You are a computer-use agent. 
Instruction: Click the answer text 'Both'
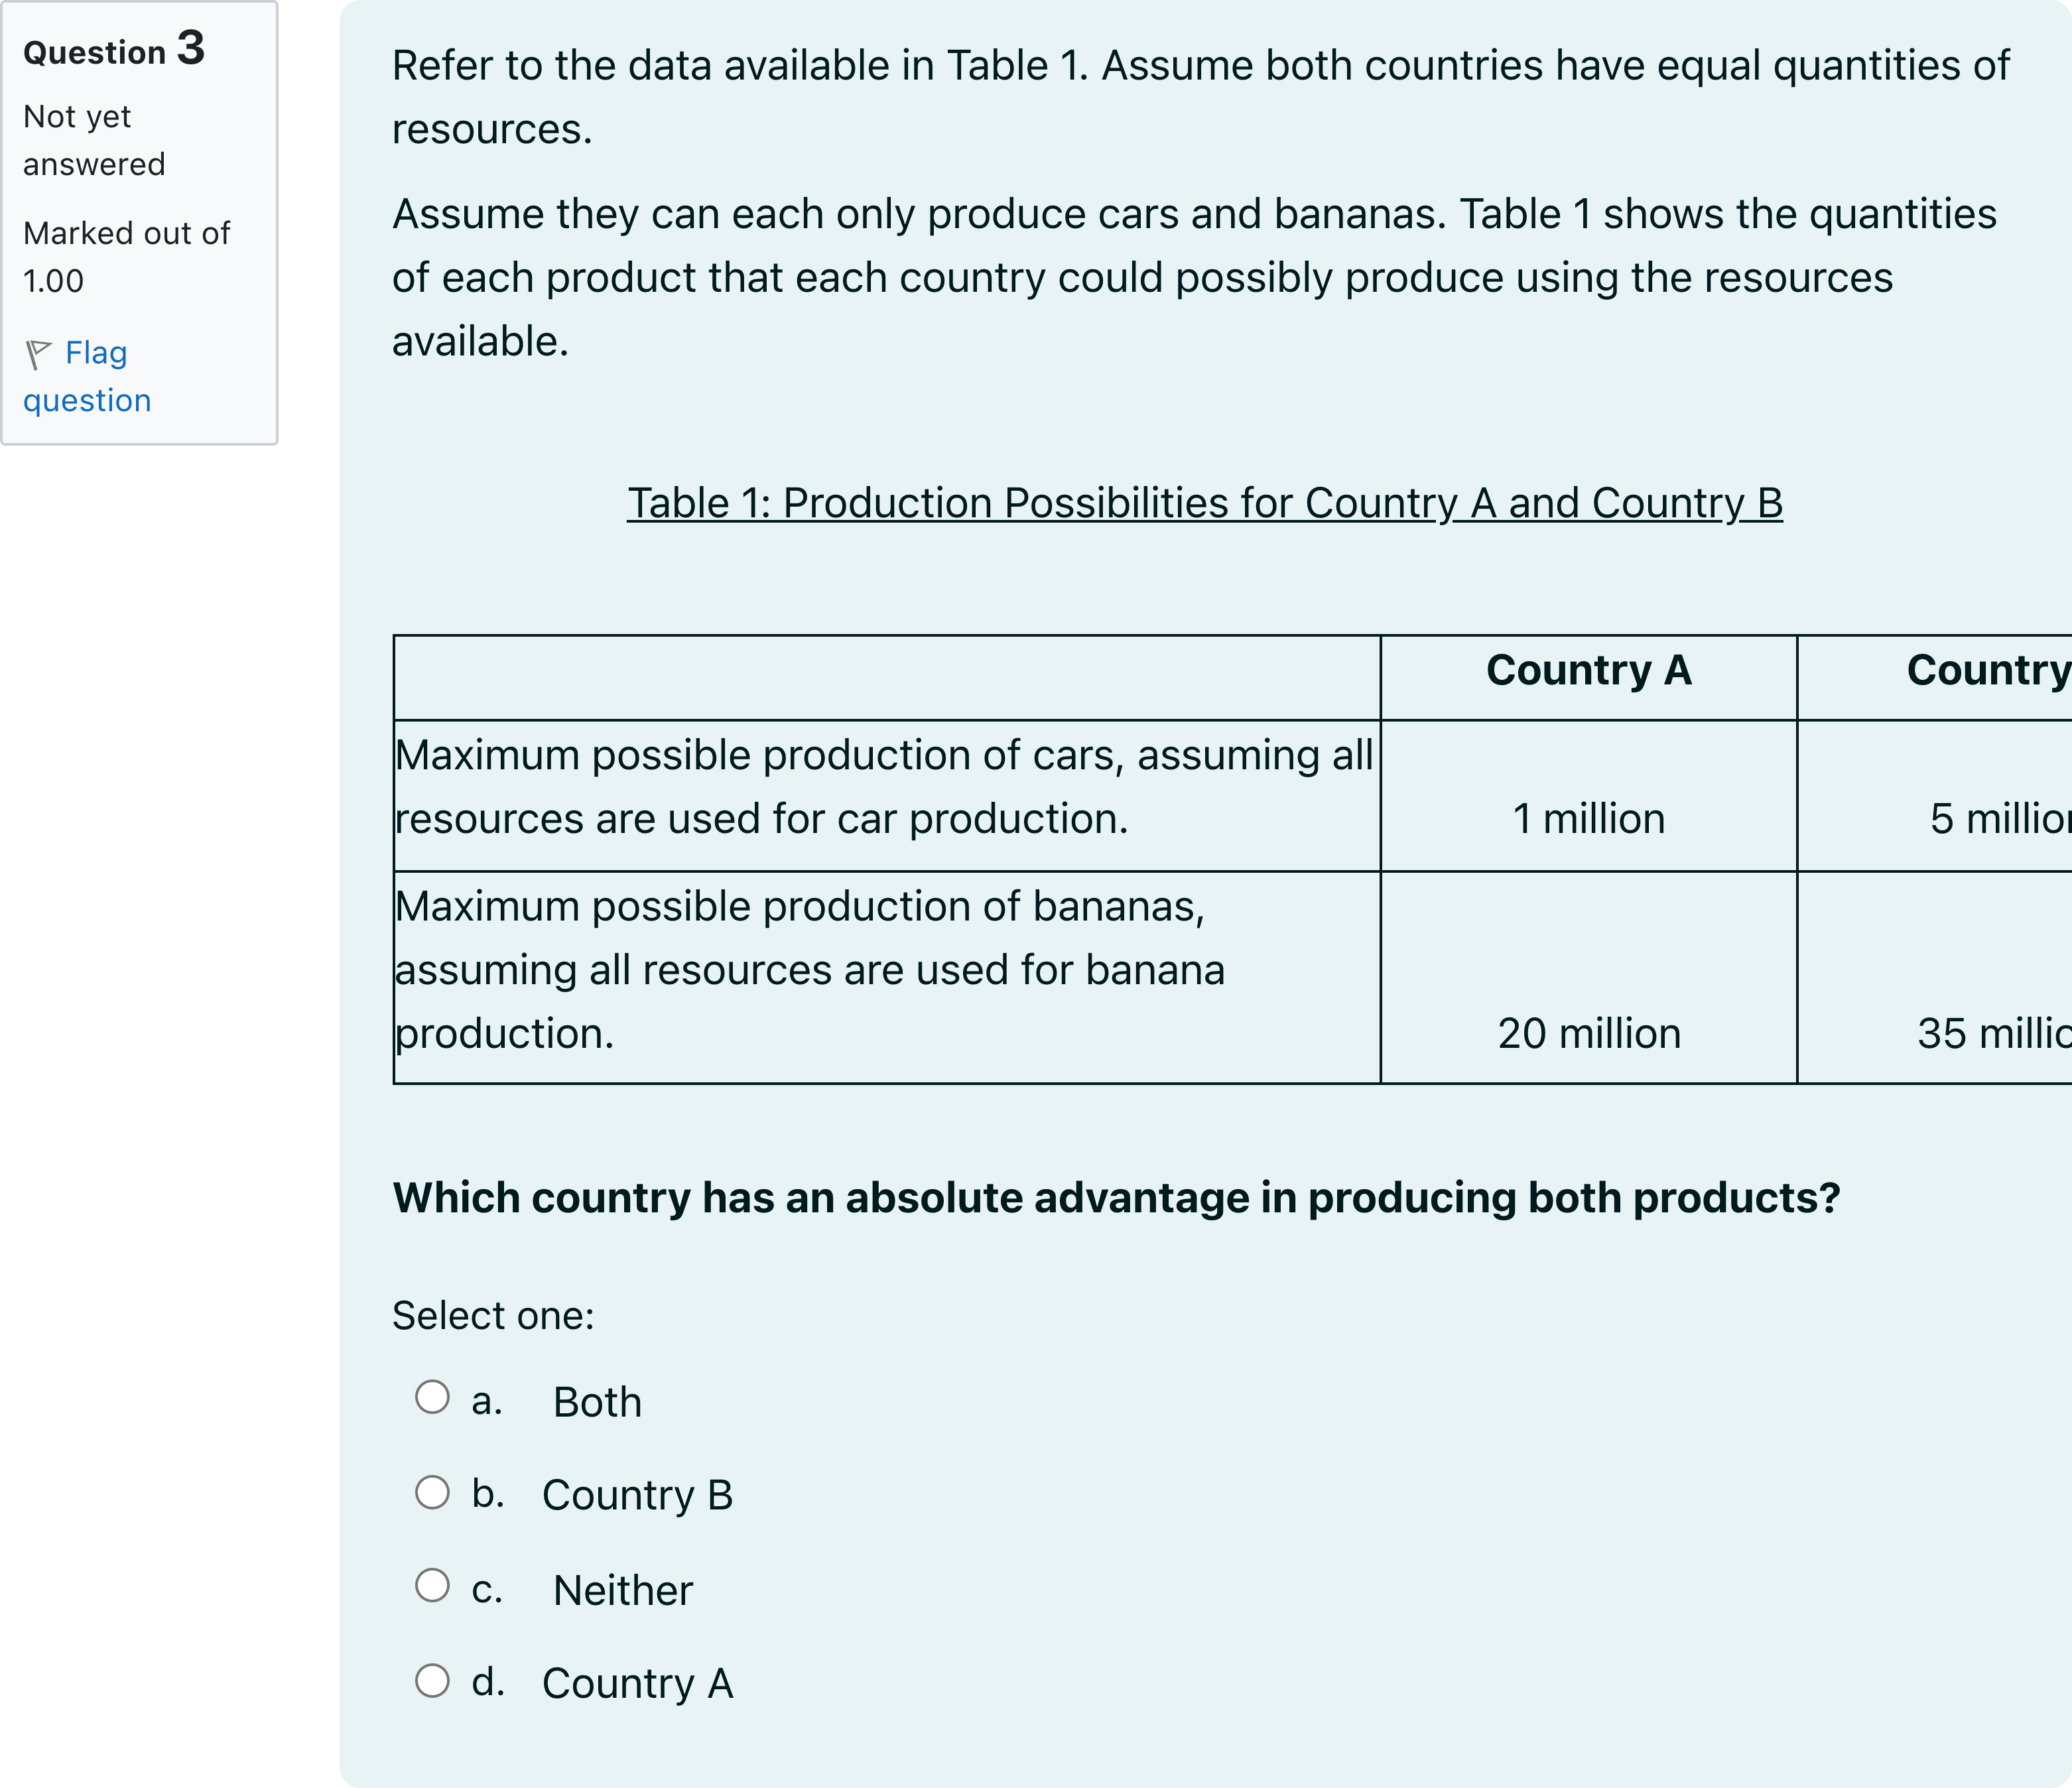coord(597,1402)
